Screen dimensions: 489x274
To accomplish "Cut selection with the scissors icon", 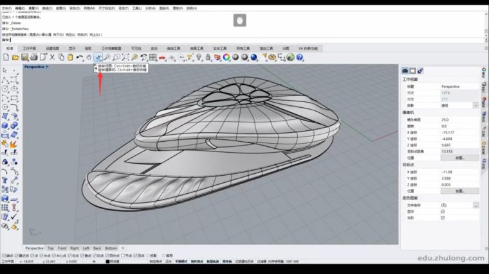I will [52, 57].
